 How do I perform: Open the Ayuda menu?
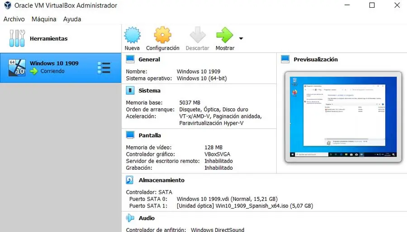point(72,19)
